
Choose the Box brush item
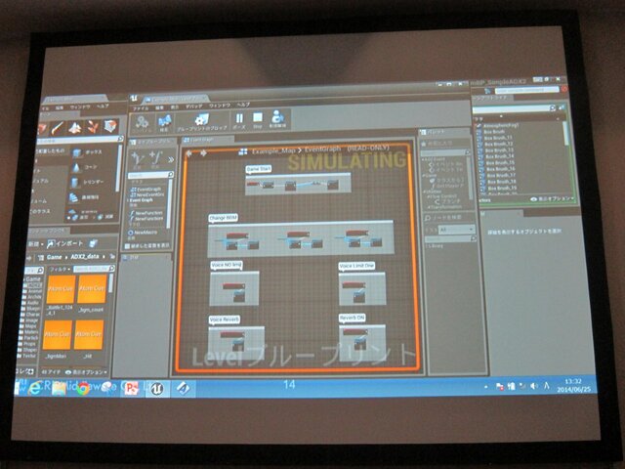click(x=87, y=152)
